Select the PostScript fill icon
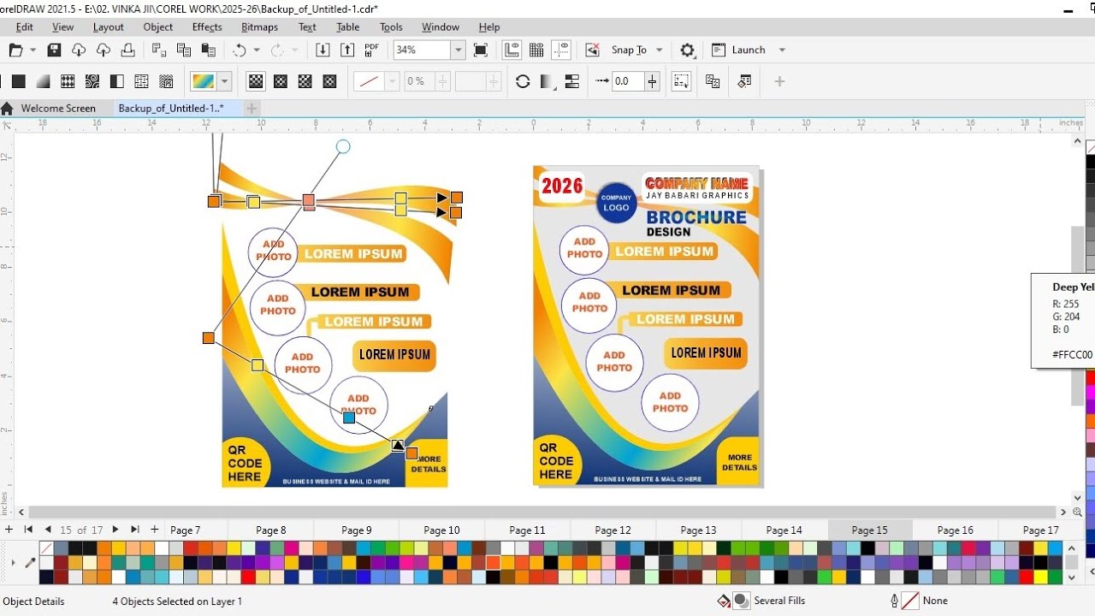1095x616 pixels. point(167,81)
